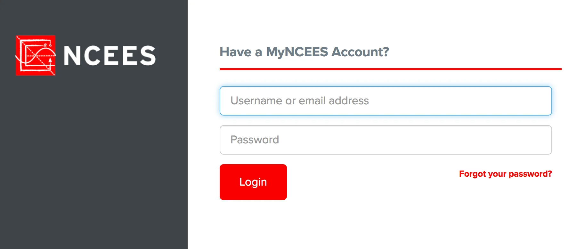The height and width of the screenshot is (249, 577).
Task: Click the "Have a MyNCEES Account?" heading
Action: [304, 52]
